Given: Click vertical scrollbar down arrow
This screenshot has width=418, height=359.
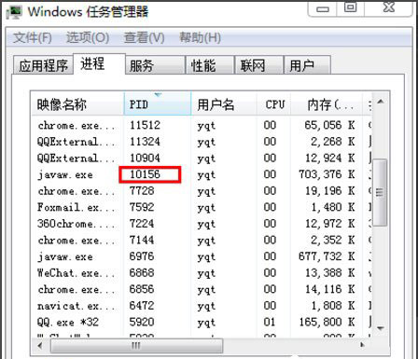Looking at the screenshot, I should click(381, 328).
